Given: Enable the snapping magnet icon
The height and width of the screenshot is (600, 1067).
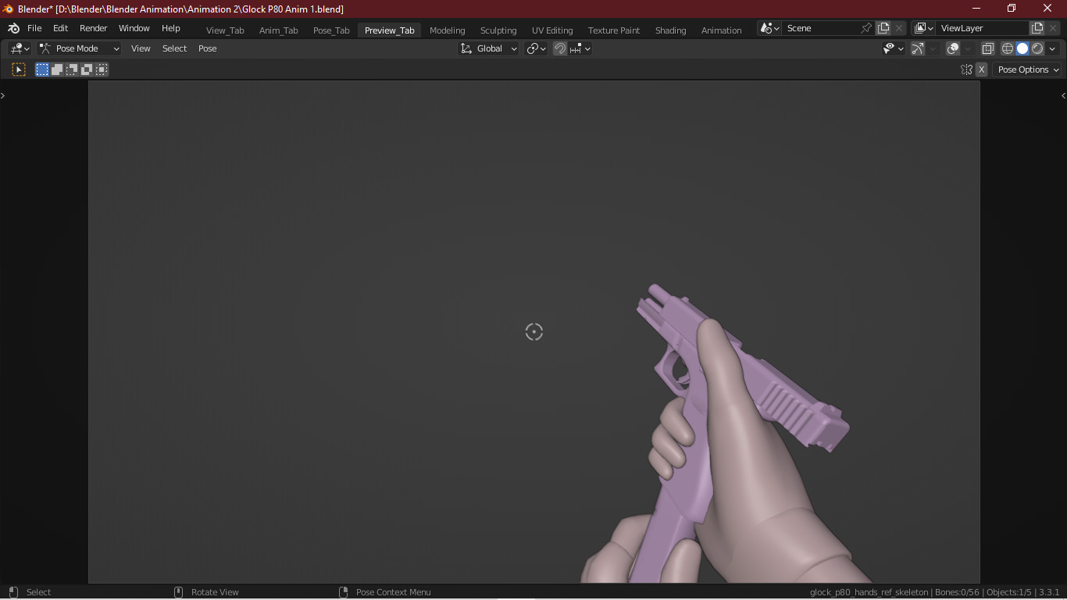Looking at the screenshot, I should [x=559, y=48].
